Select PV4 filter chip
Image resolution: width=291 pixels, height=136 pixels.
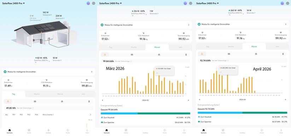[36, 115]
